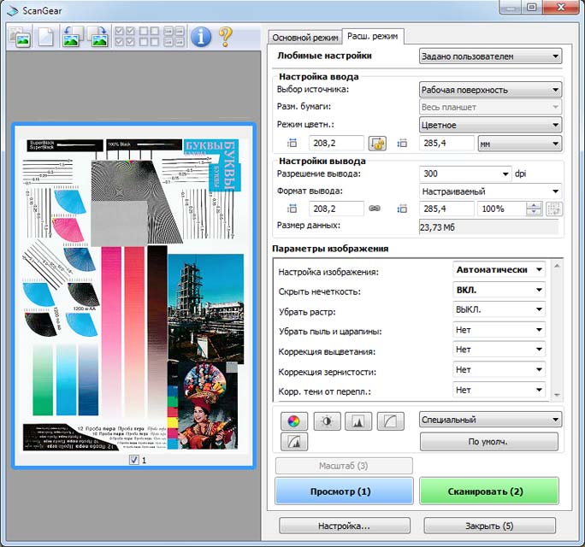The image size is (585, 547).
Task: Click the rotate right toolbar icon
Action: click(x=96, y=37)
